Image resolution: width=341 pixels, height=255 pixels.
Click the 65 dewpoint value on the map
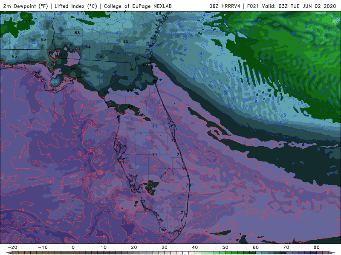(126, 41)
